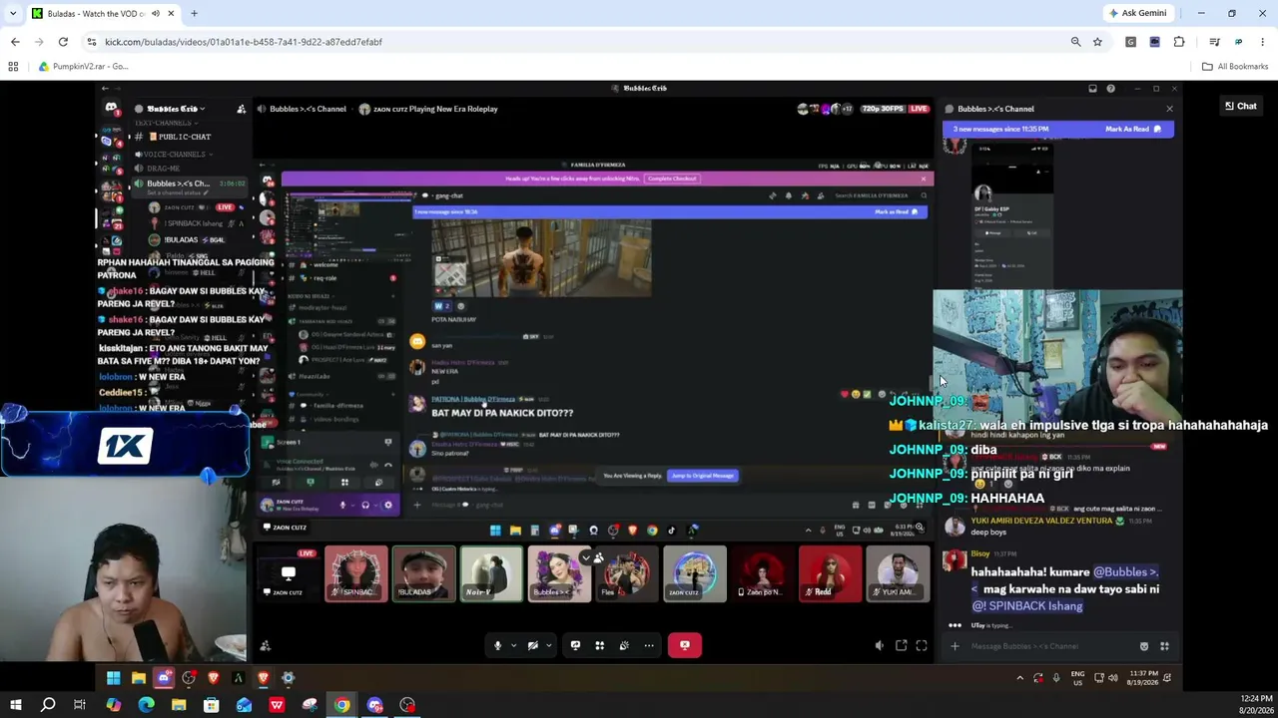The width and height of the screenshot is (1278, 718).
Task: Pop out the Discord call window
Action: tap(901, 646)
